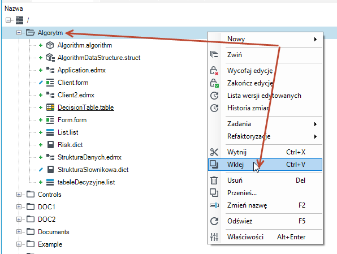Click the clock icon for Historia zmian

(214, 108)
